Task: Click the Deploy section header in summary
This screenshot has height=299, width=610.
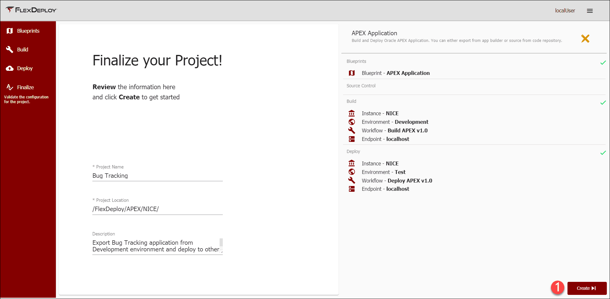Action: (353, 151)
